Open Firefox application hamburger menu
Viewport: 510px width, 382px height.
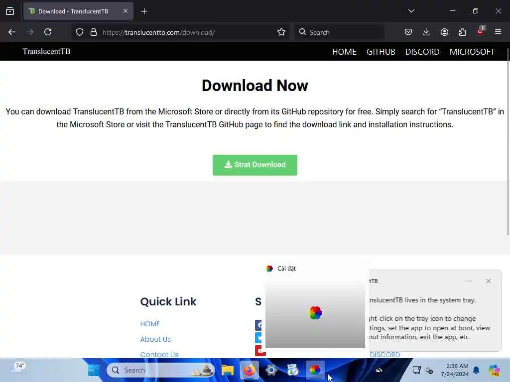pyautogui.click(x=498, y=32)
